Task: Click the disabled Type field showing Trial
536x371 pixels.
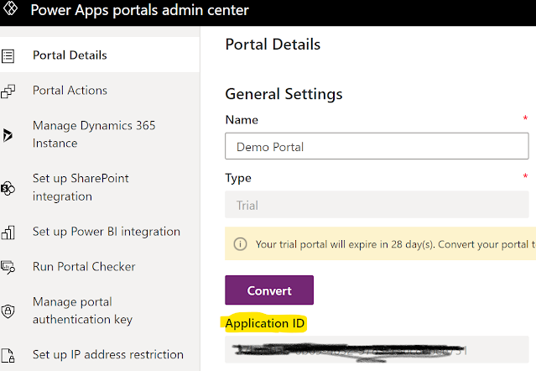Action: 377,205
